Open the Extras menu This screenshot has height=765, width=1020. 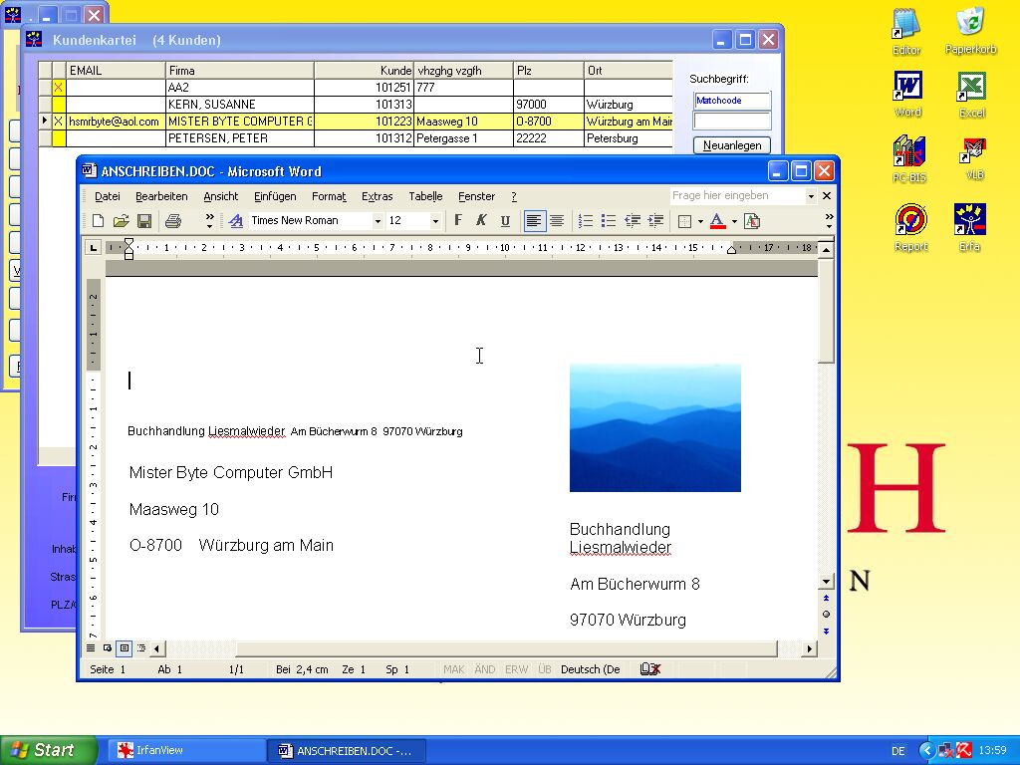377,196
